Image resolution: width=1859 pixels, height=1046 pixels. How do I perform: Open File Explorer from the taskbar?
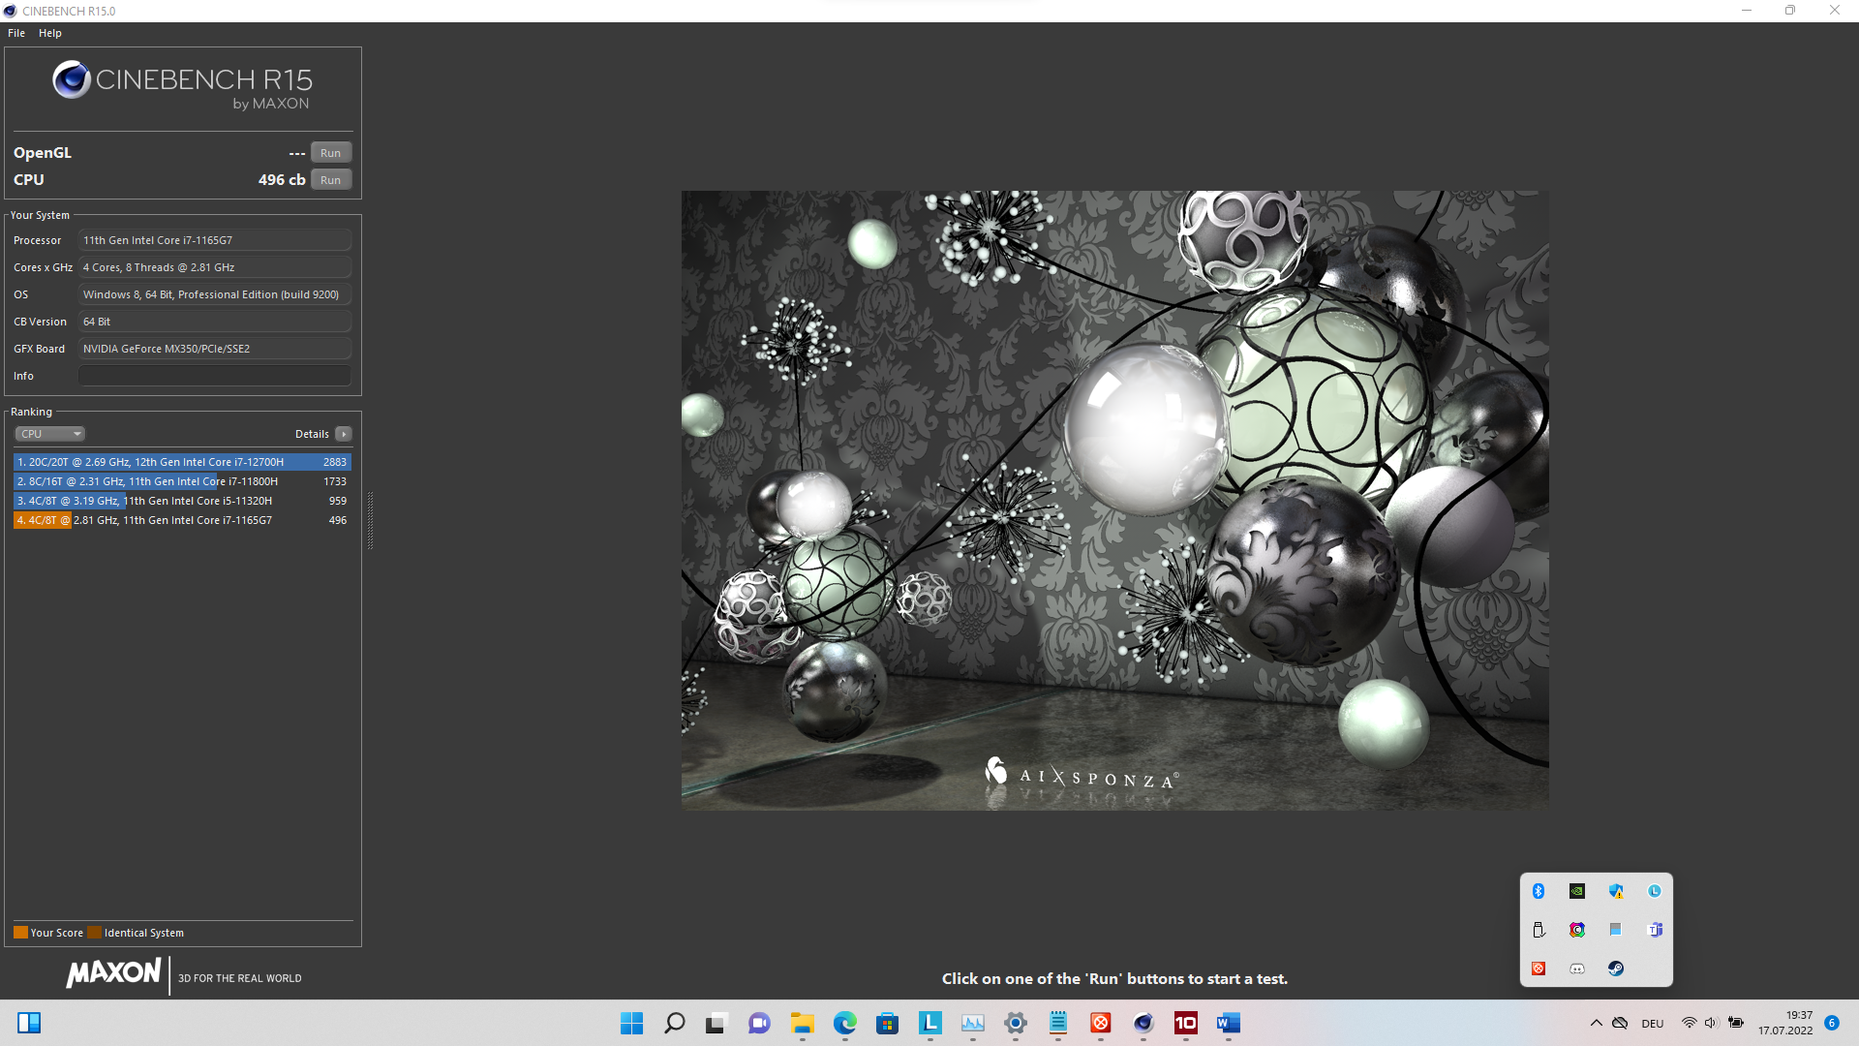802,1023
